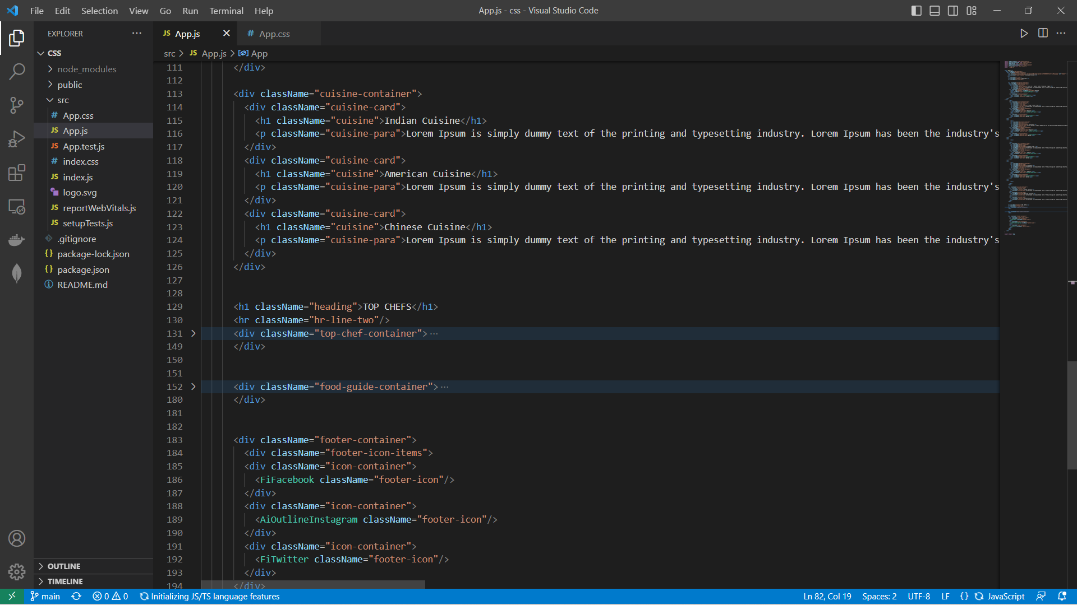The image size is (1077, 605).
Task: Open the Run and Debug panel
Action: 17,138
